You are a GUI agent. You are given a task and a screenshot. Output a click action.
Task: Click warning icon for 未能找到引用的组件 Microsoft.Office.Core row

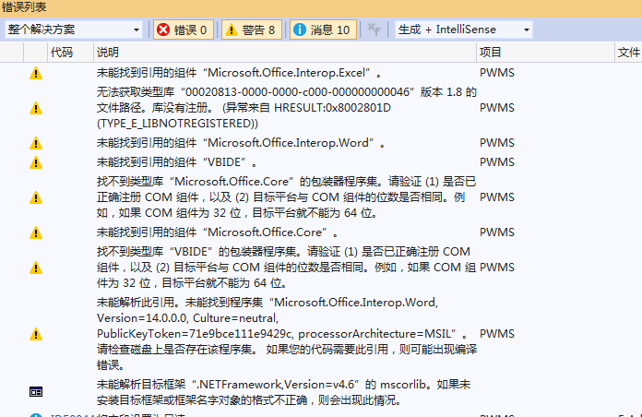(36, 232)
